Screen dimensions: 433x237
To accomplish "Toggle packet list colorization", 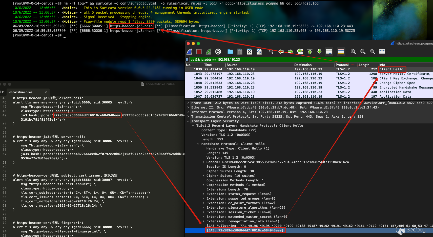I will 341,52.
